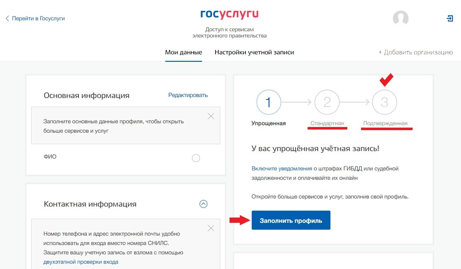
Task: Click the Стандартная step label
Action: (x=327, y=124)
